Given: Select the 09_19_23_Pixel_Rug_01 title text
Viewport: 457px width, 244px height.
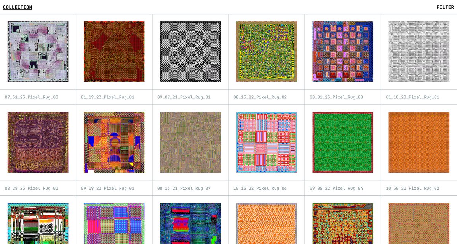Looking at the screenshot, I should [108, 189].
